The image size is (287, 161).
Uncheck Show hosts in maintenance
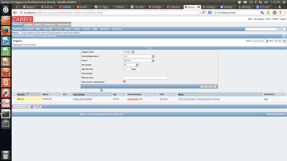[x=124, y=82]
